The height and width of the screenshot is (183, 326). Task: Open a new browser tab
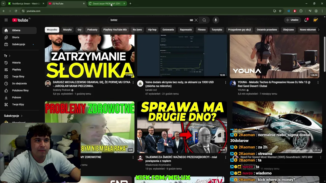(x=130, y=4)
